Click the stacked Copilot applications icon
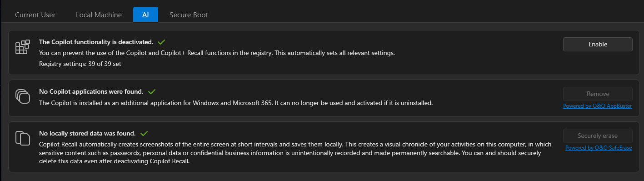The image size is (644, 181). (x=22, y=96)
